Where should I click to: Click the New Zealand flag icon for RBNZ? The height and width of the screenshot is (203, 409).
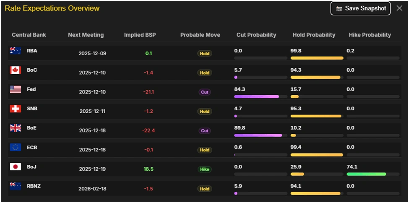click(x=16, y=186)
